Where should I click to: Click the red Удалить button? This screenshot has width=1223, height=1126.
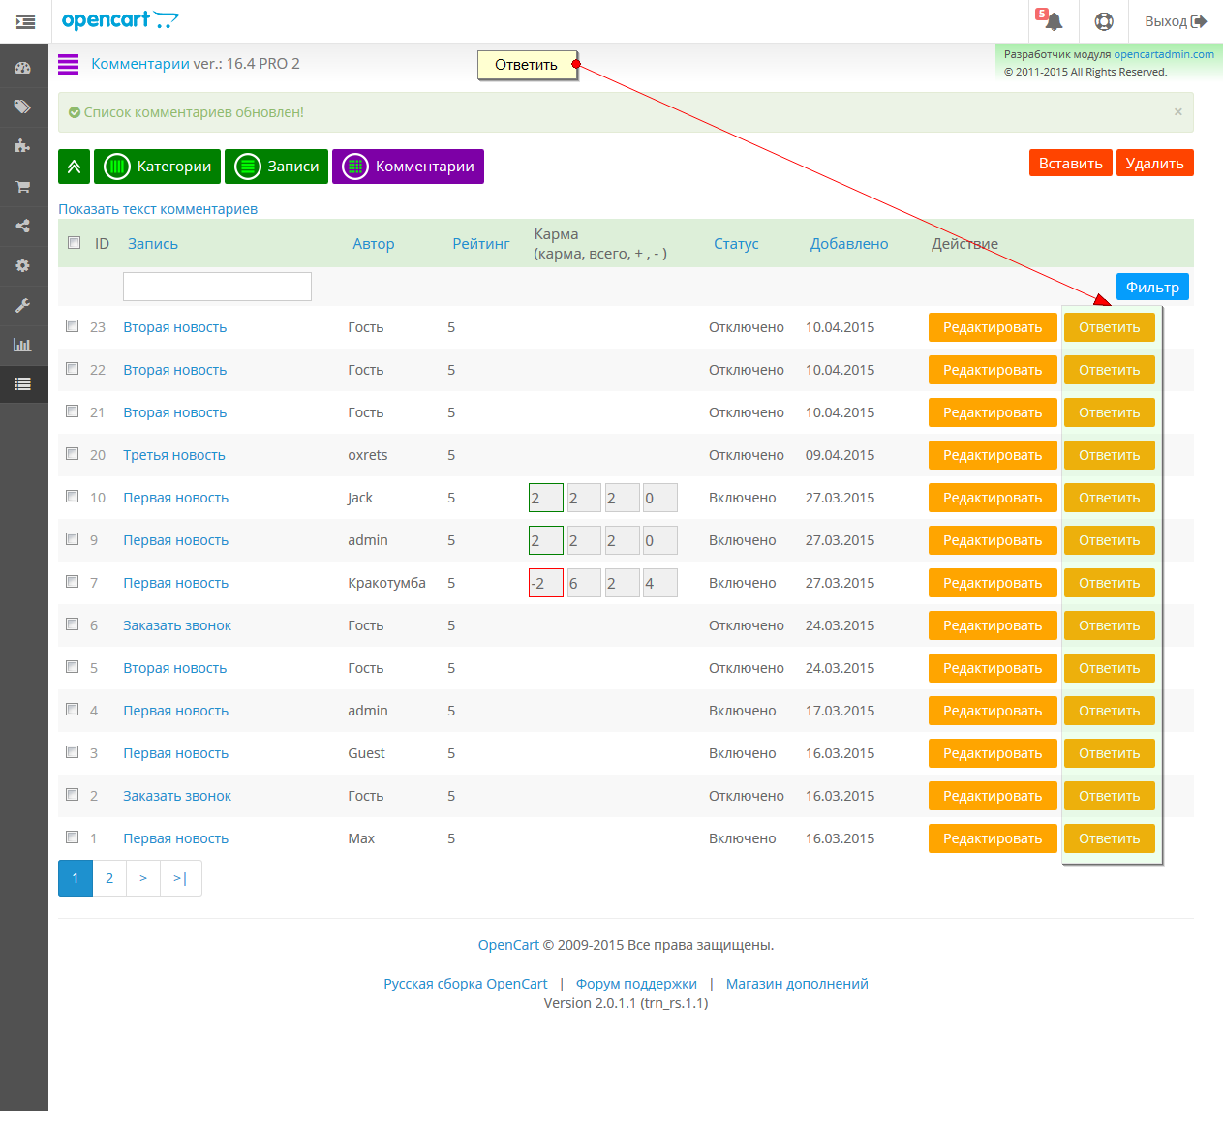tap(1154, 163)
